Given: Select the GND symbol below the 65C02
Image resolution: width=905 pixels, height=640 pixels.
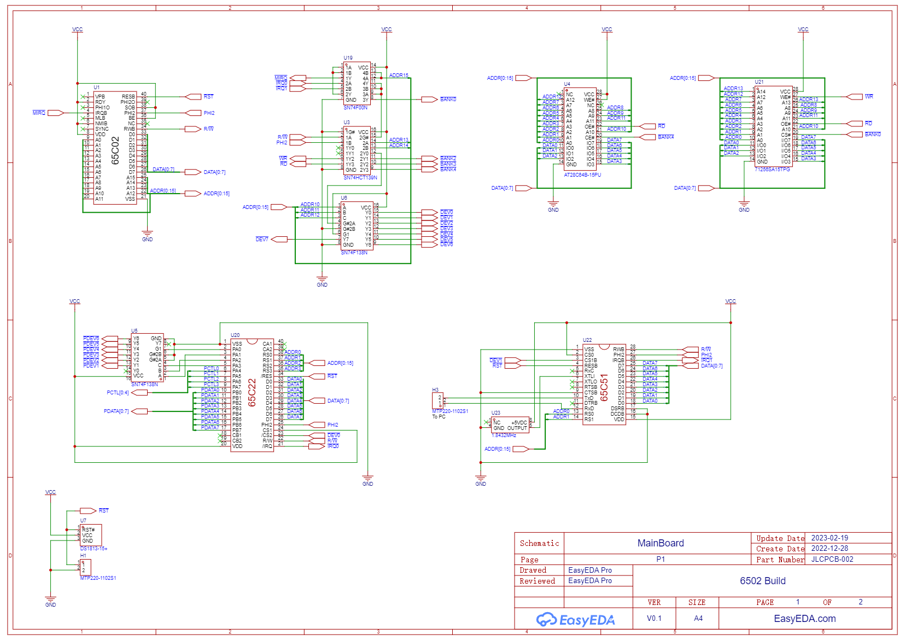Looking at the screenshot, I should point(147,235).
